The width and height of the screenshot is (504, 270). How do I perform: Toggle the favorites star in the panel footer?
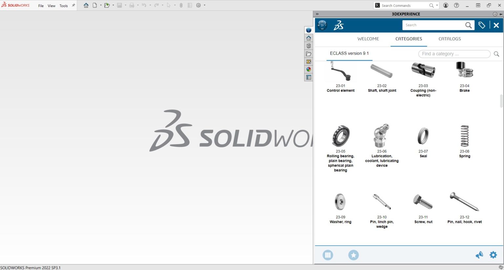tap(353, 255)
